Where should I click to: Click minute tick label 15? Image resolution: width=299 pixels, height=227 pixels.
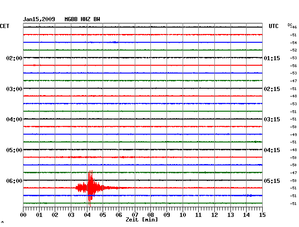point(262,215)
